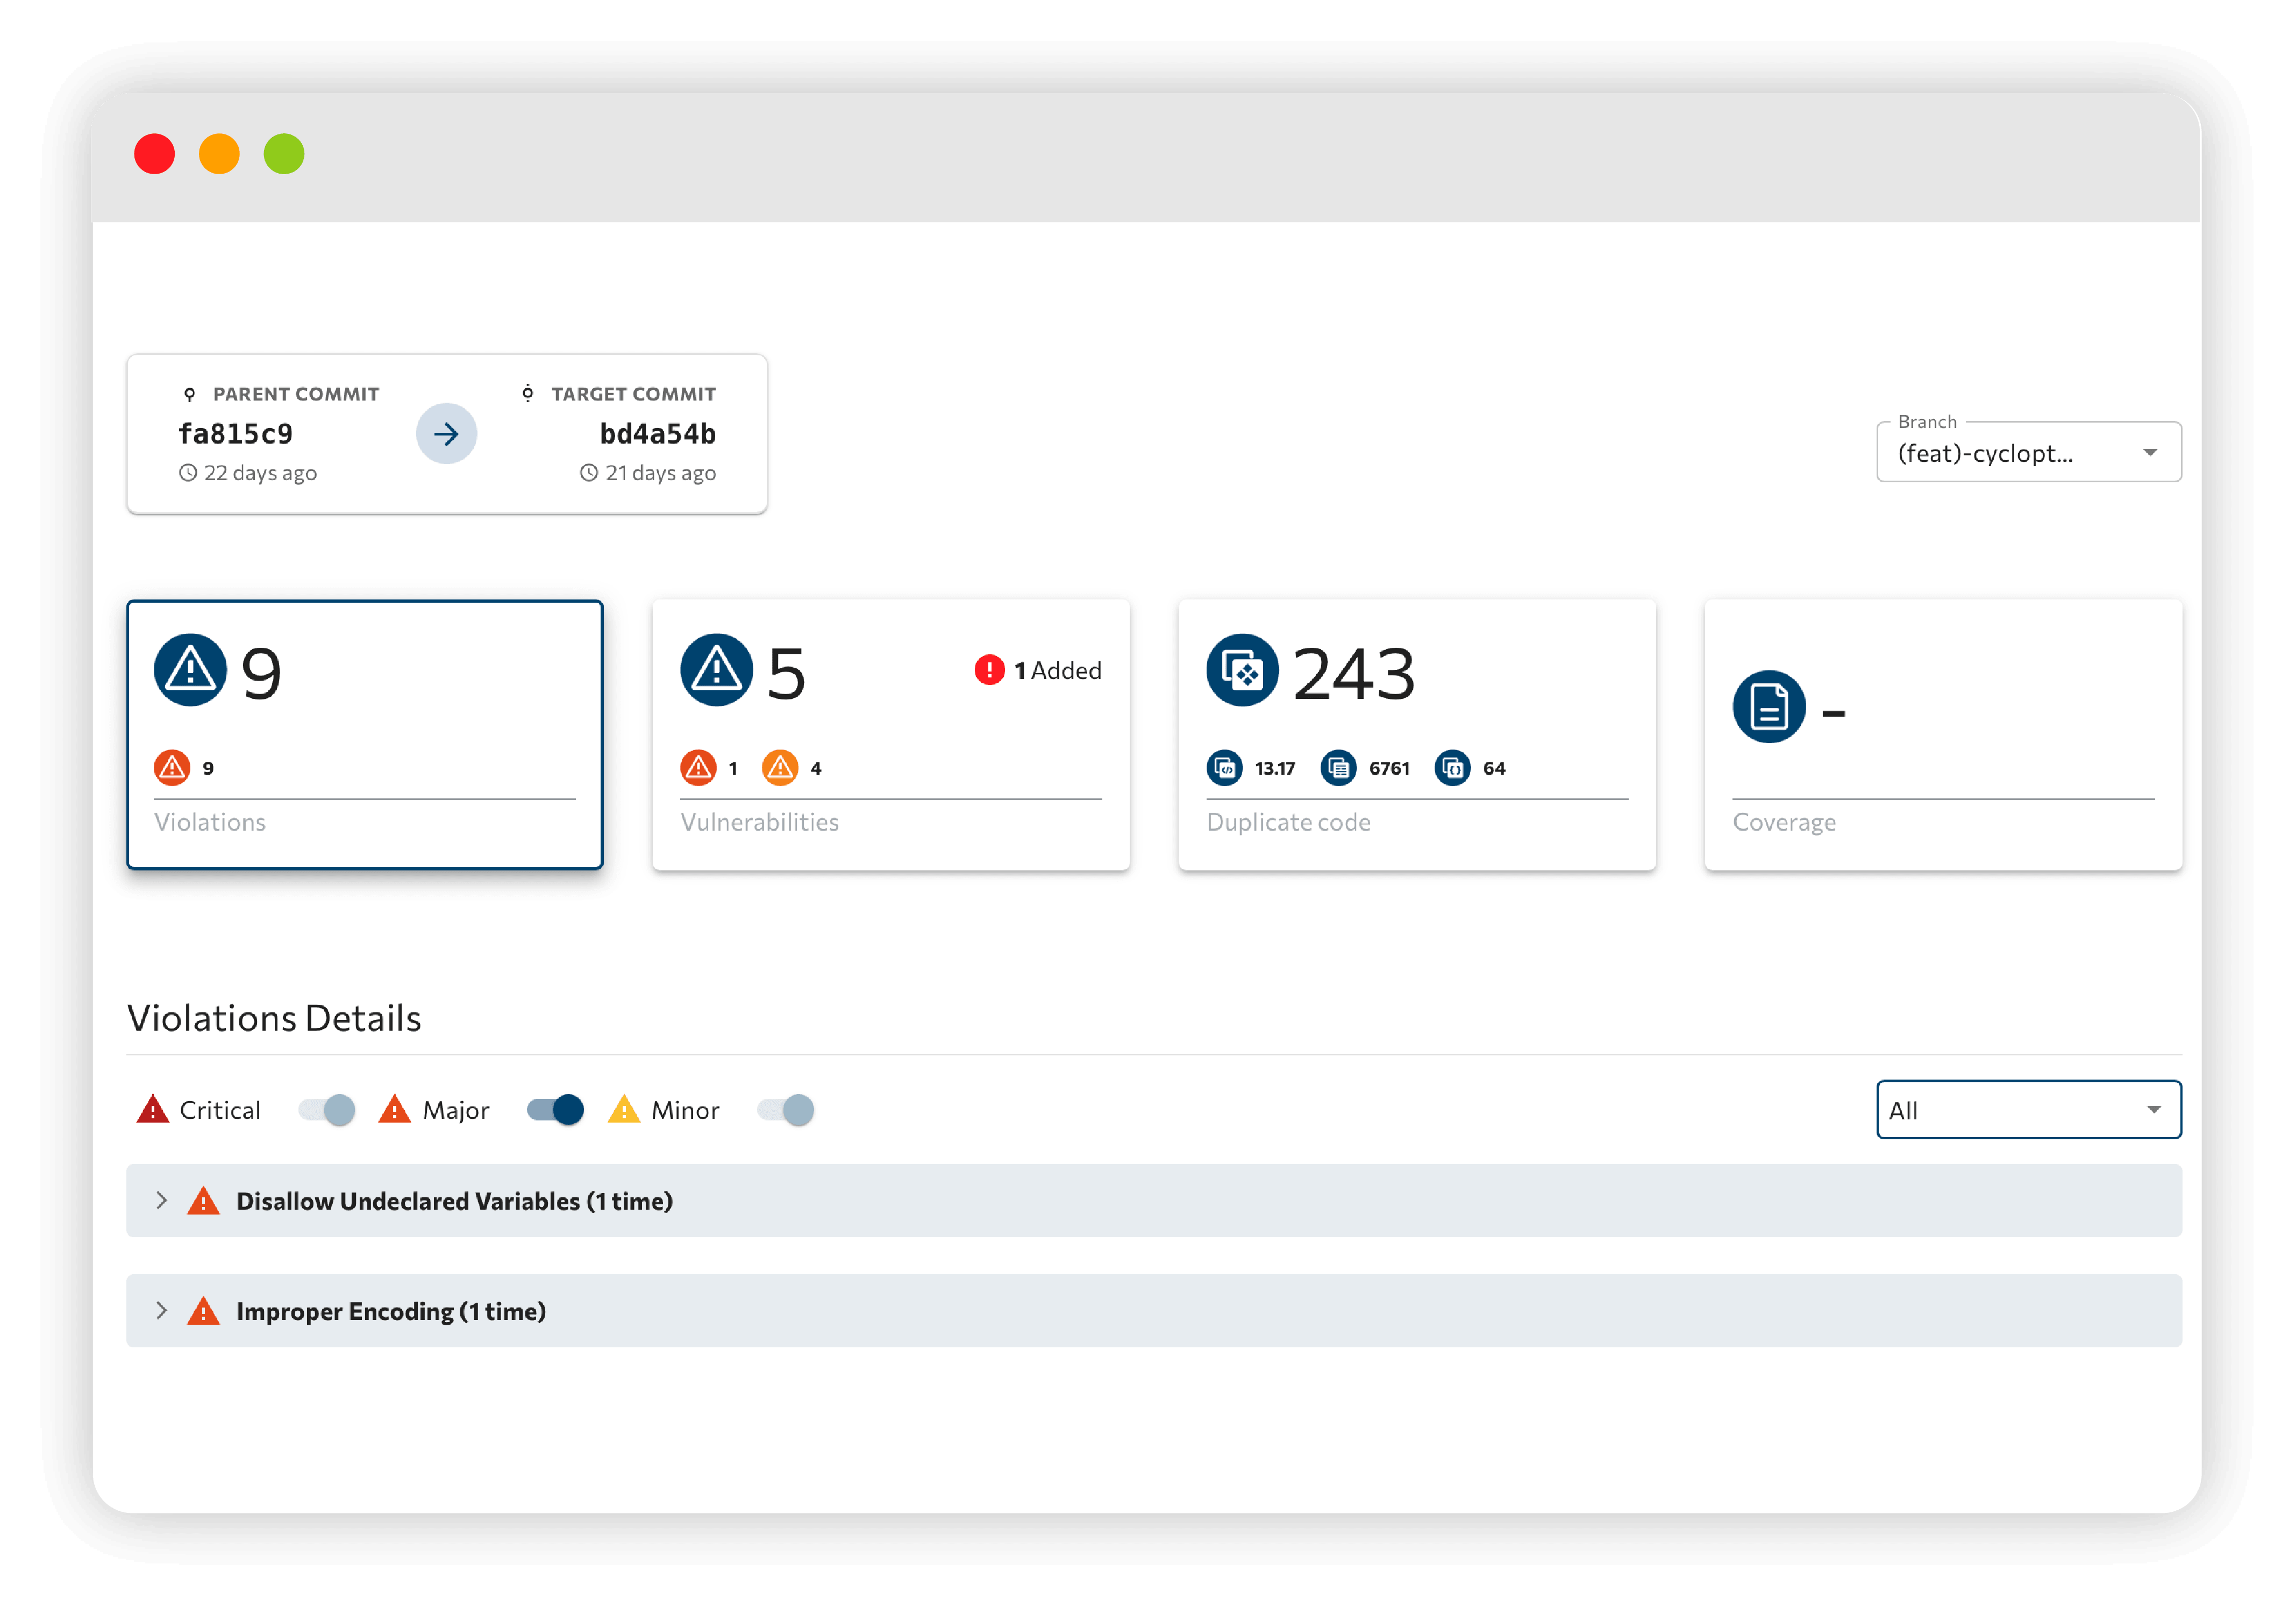2296x1607 pixels.
Task: Toggle the Critical violations switch
Action: click(x=327, y=1110)
